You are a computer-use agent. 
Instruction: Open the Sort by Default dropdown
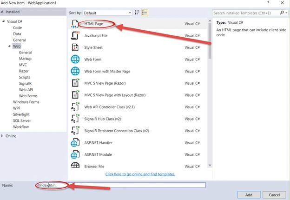[x=107, y=13]
